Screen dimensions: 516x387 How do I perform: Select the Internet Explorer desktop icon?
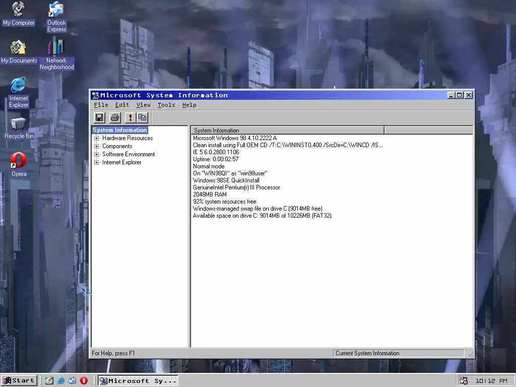pos(19,93)
